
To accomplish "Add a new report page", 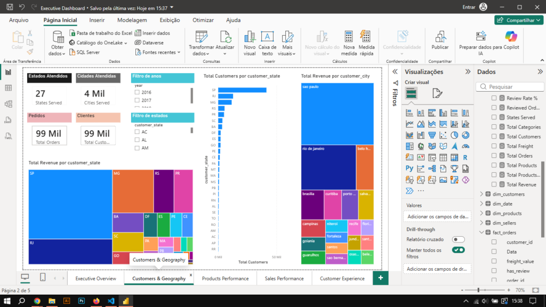I will (380, 278).
